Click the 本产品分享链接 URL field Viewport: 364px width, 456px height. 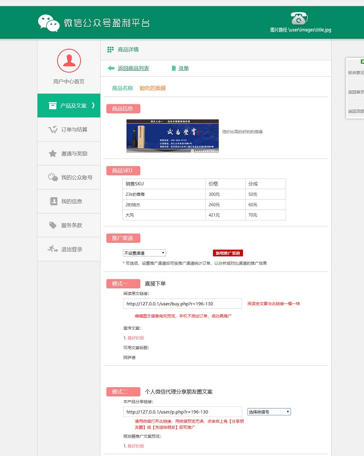(182, 412)
